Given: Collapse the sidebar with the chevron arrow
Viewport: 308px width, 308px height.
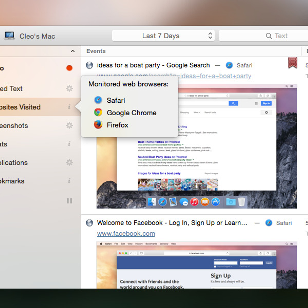Looking at the screenshot, I should click(73, 51).
